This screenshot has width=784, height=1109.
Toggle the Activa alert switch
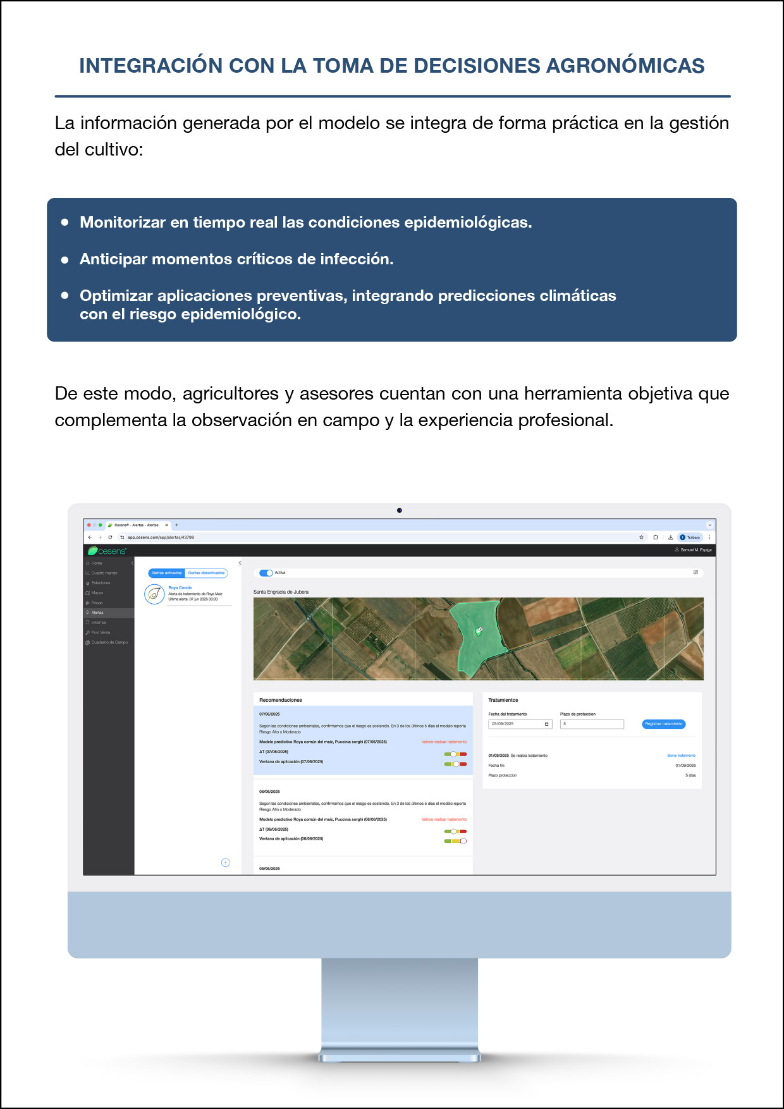pyautogui.click(x=266, y=573)
